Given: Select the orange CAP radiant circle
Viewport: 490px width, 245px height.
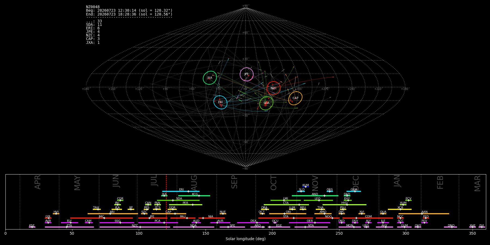Looking at the screenshot, I should (x=295, y=98).
